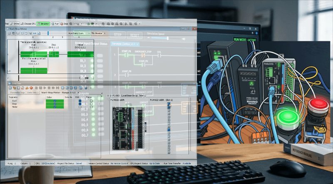
Task: Click the last document icon in ladder toolbar
Action: pos(39,34)
